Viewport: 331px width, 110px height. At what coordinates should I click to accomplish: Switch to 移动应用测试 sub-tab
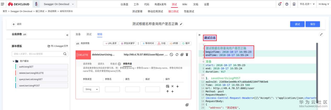pyautogui.click(x=155, y=11)
